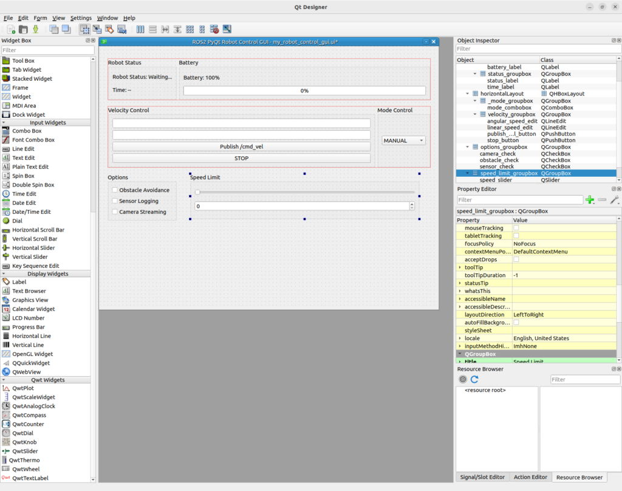Screen dimensions: 622x491
Task: Click the Send to Back toolbar icon
Action: tap(54, 29)
